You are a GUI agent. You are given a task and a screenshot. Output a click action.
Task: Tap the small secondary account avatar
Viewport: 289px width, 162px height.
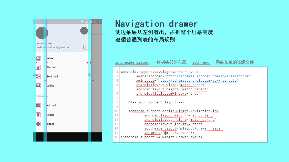tap(84, 31)
